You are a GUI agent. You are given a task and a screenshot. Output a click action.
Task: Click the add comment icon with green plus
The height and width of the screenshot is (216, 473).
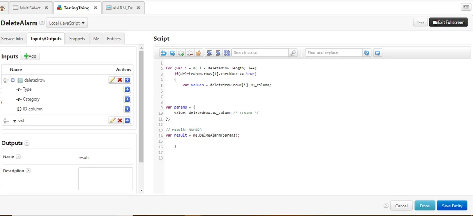click(181, 53)
